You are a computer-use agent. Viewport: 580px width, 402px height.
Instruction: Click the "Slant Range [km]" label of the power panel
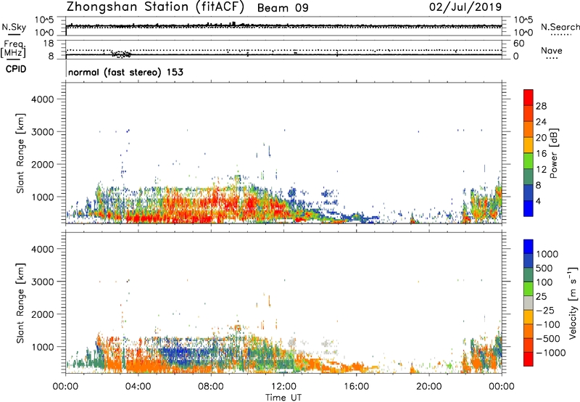20,153
